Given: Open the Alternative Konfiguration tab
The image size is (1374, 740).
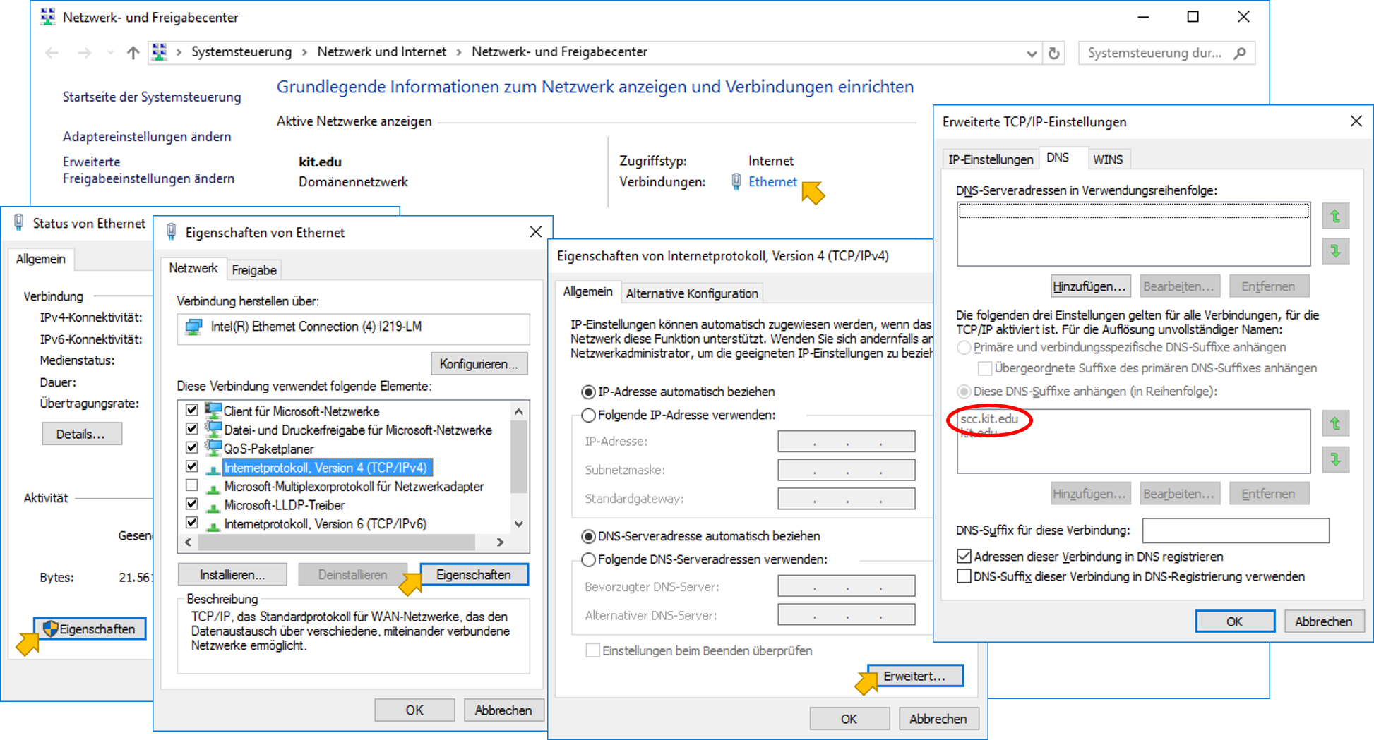Looking at the screenshot, I should 691,293.
